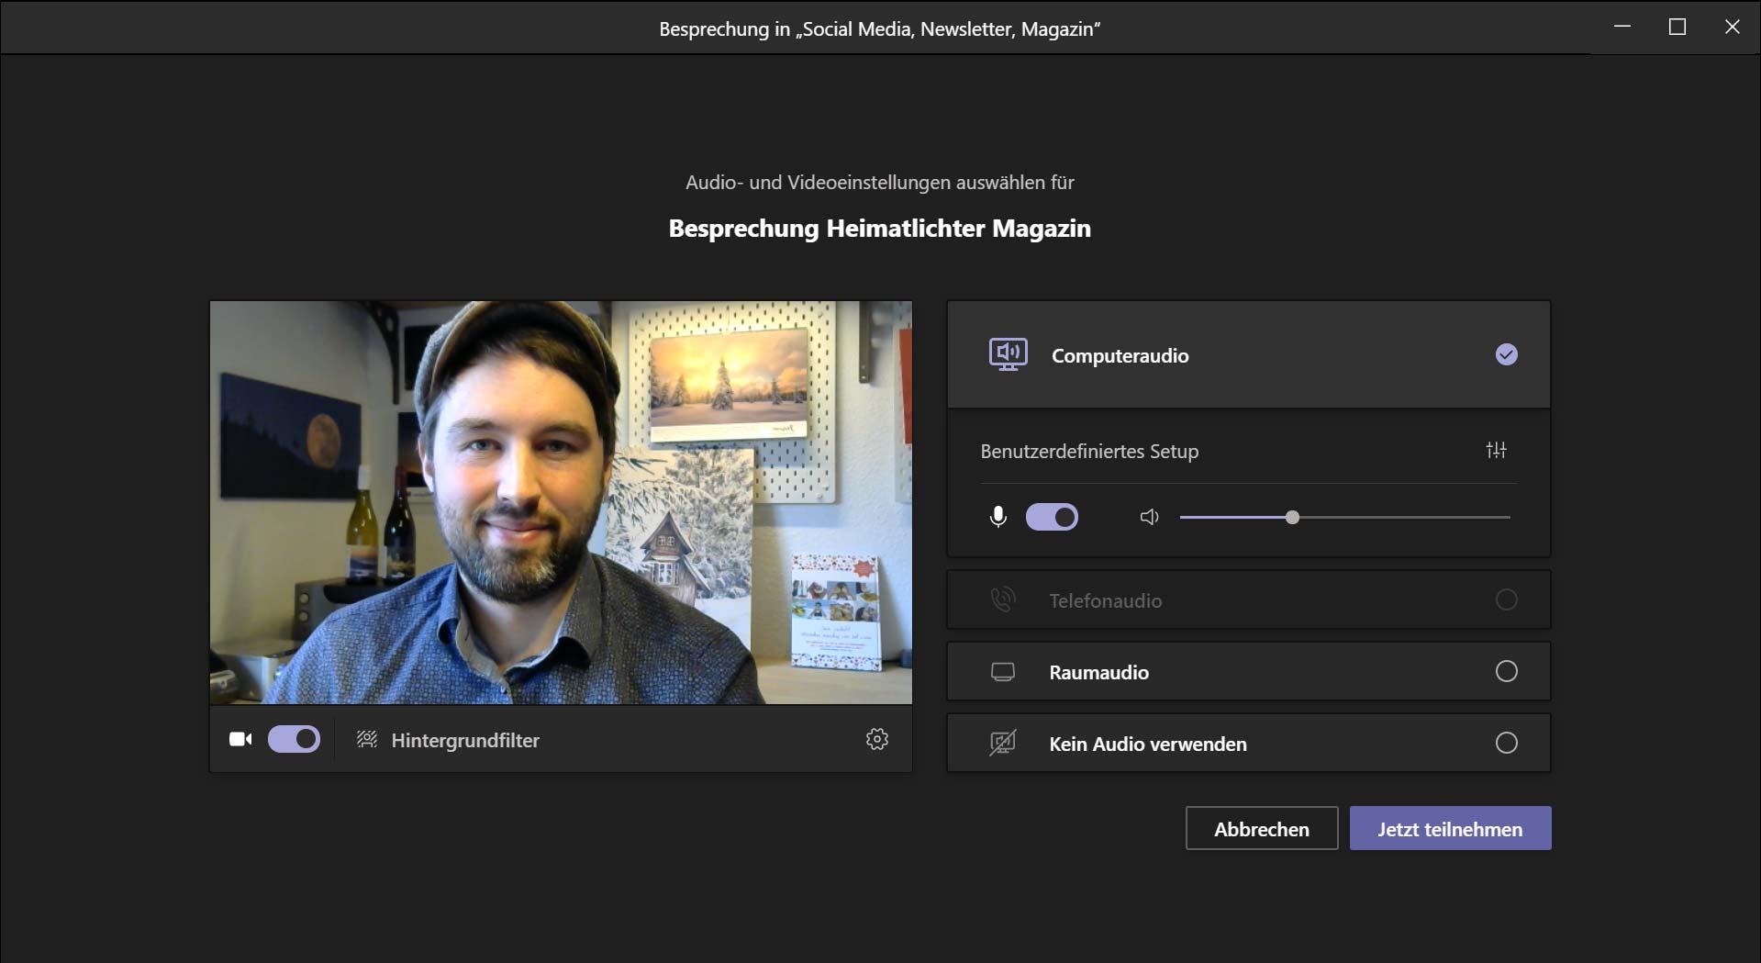The width and height of the screenshot is (1761, 963).
Task: Open the Hintergrundfilter options
Action: [x=465, y=741]
